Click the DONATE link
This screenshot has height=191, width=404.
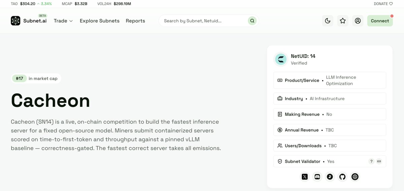click(383, 4)
